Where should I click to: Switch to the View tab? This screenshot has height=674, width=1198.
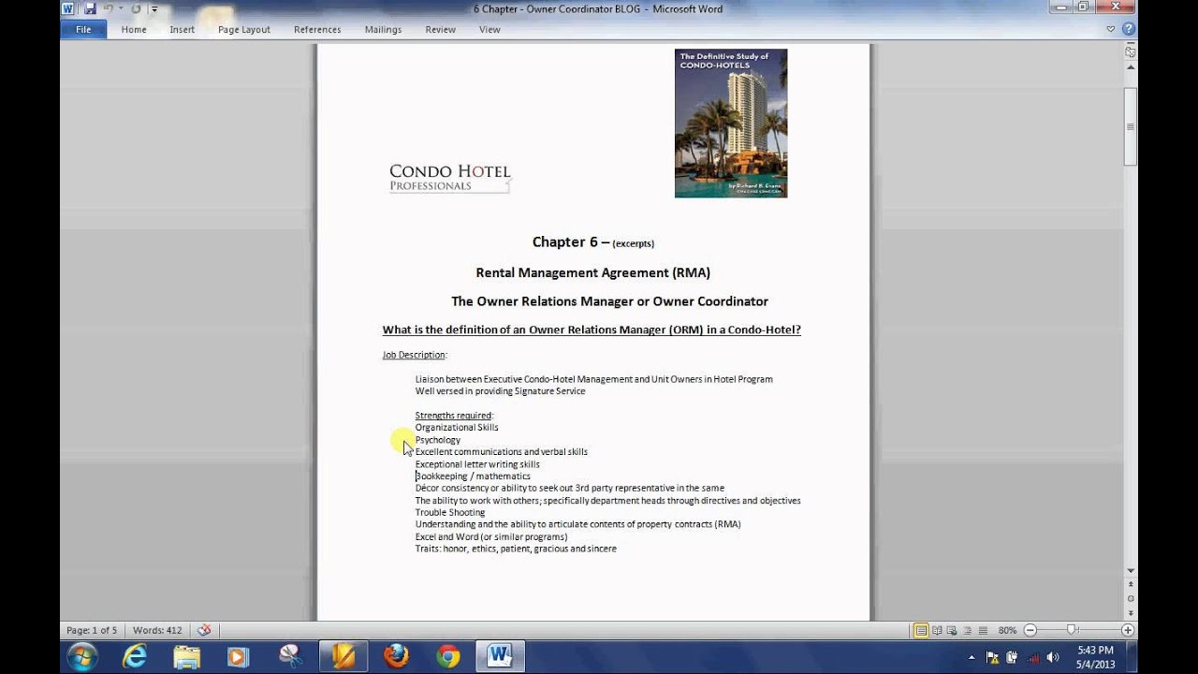coord(489,29)
